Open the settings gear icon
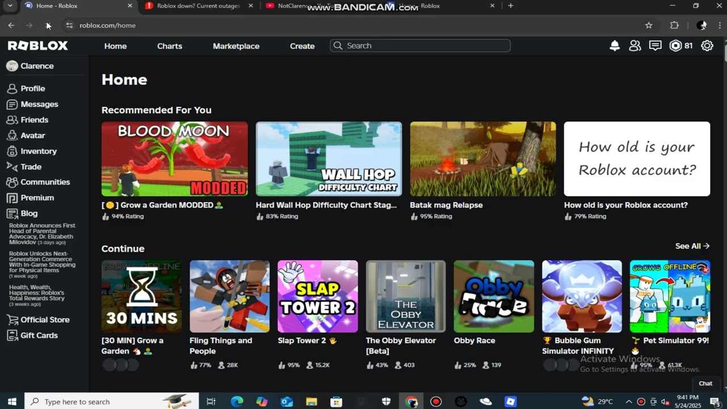The height and width of the screenshot is (409, 727). coord(707,45)
